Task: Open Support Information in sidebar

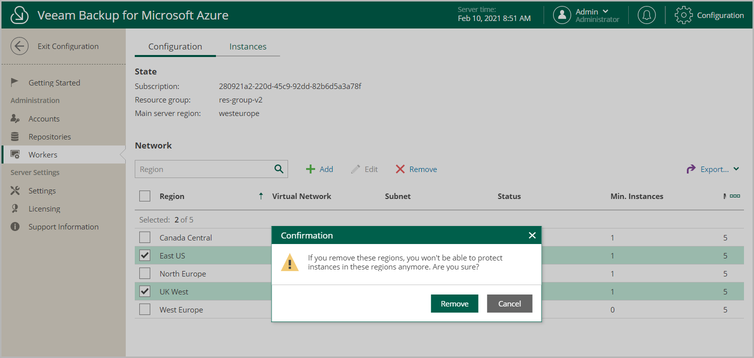Action: (x=64, y=226)
